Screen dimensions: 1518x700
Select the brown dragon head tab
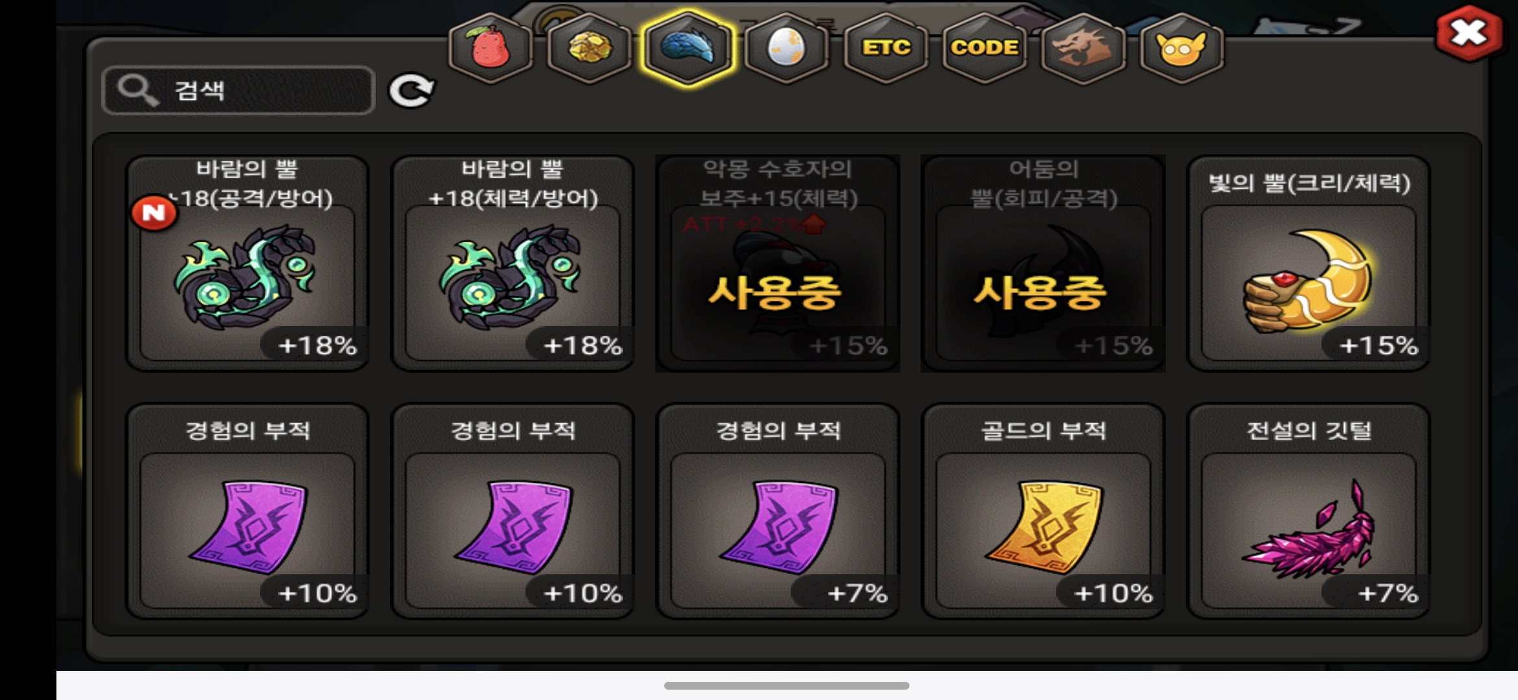(1083, 48)
